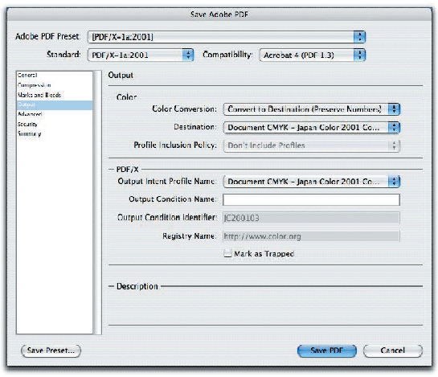Expand the Color Conversion dropdown
The image size is (438, 377).
[312, 109]
